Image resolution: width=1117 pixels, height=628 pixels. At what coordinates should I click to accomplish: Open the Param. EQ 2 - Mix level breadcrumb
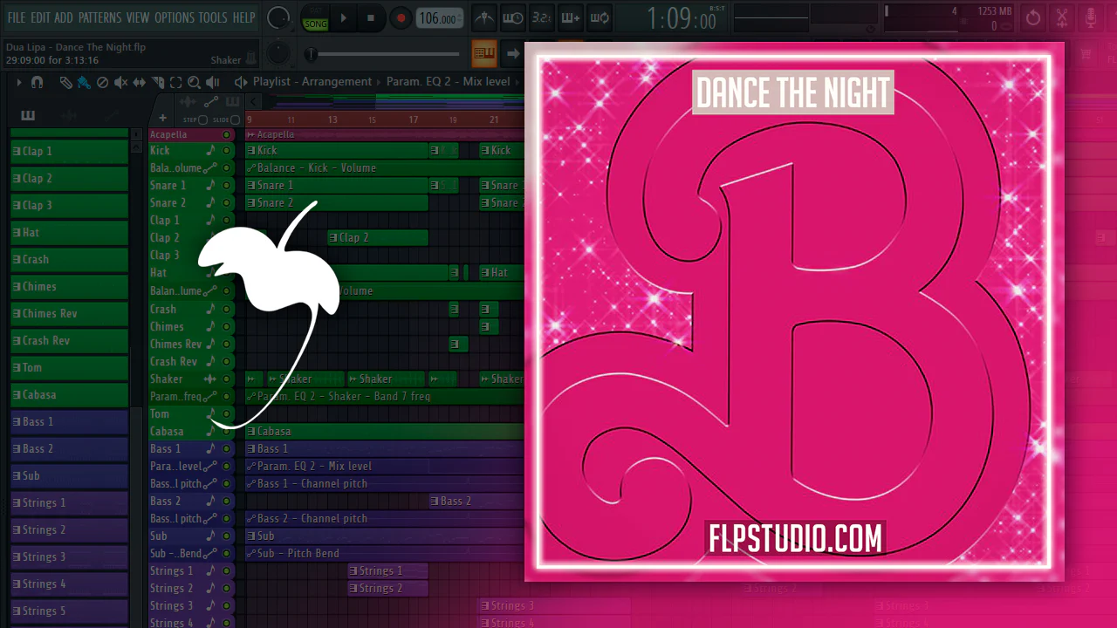[x=448, y=82]
